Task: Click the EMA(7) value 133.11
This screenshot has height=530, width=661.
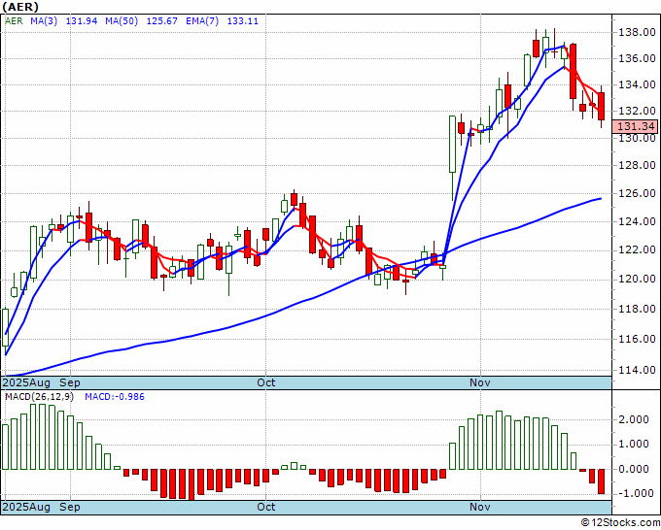Action: click(x=243, y=21)
